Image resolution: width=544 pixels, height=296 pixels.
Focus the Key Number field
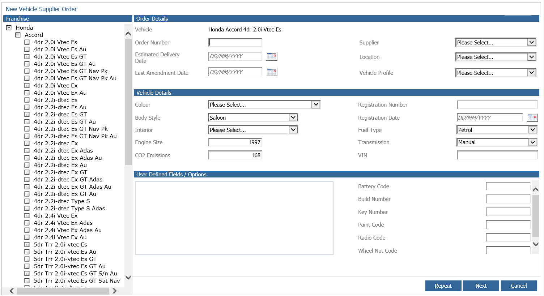(508, 212)
